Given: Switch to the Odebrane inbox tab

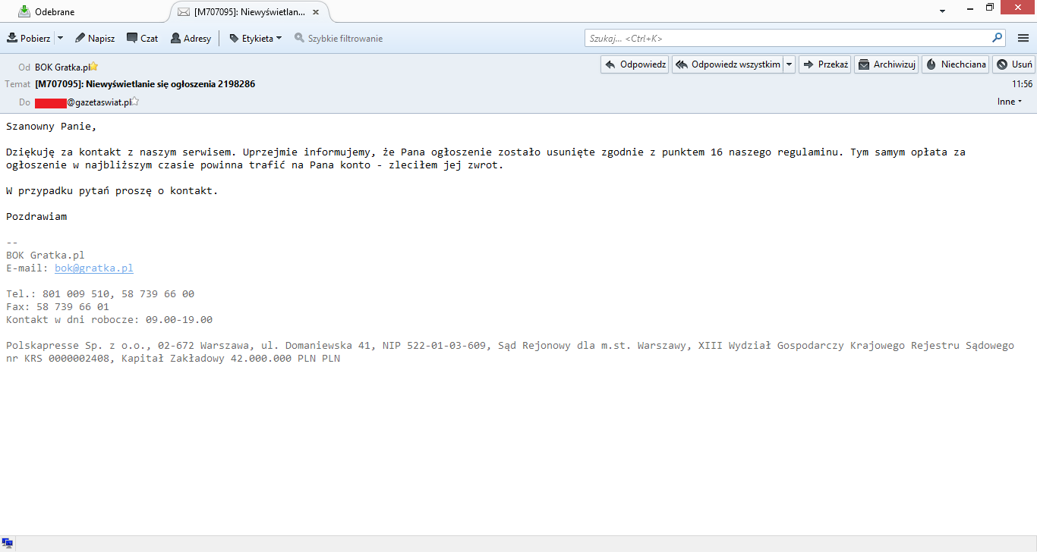Looking at the screenshot, I should (x=55, y=12).
